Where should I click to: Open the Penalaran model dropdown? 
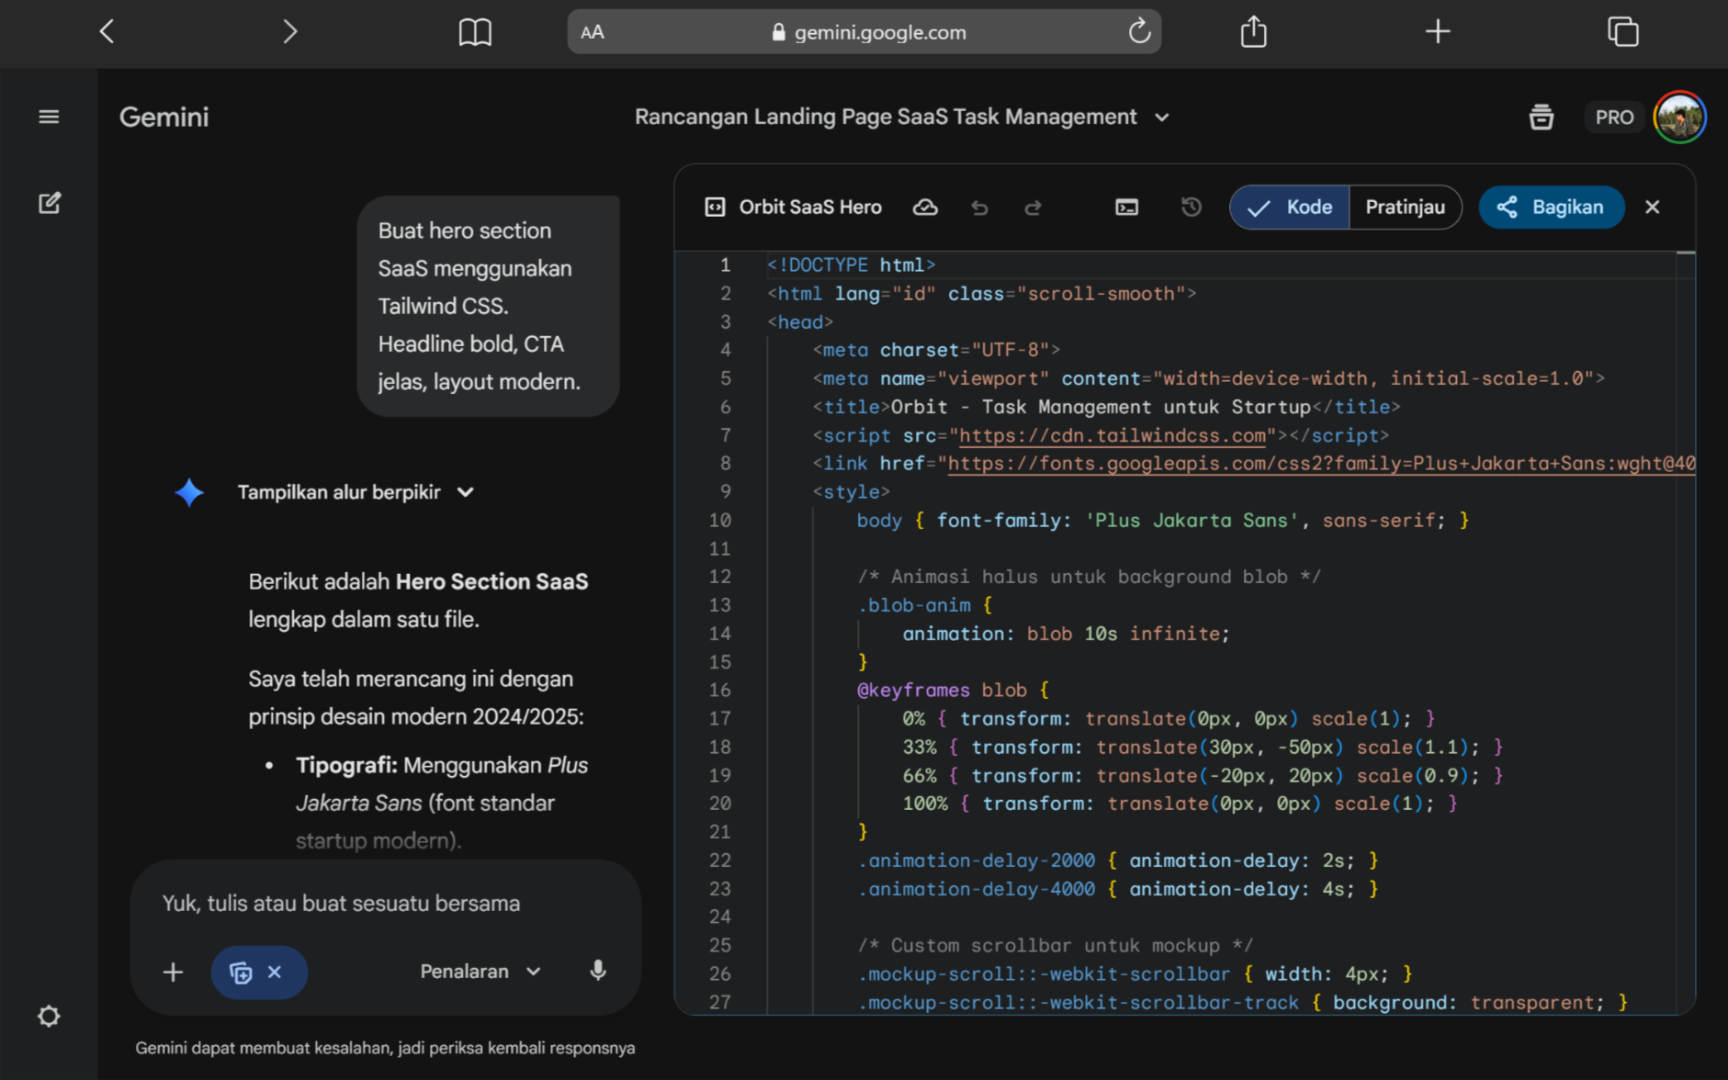click(x=480, y=972)
